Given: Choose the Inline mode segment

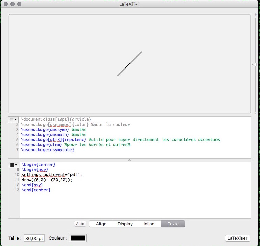Looking at the screenshot, I should pos(149,224).
